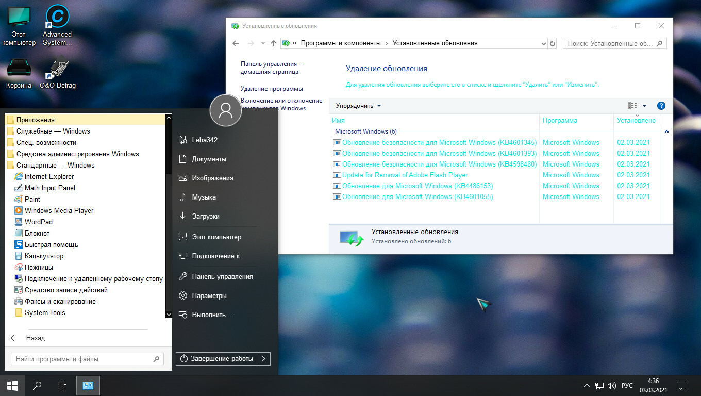
Task: Start Windows Media Player
Action: [x=54, y=210]
